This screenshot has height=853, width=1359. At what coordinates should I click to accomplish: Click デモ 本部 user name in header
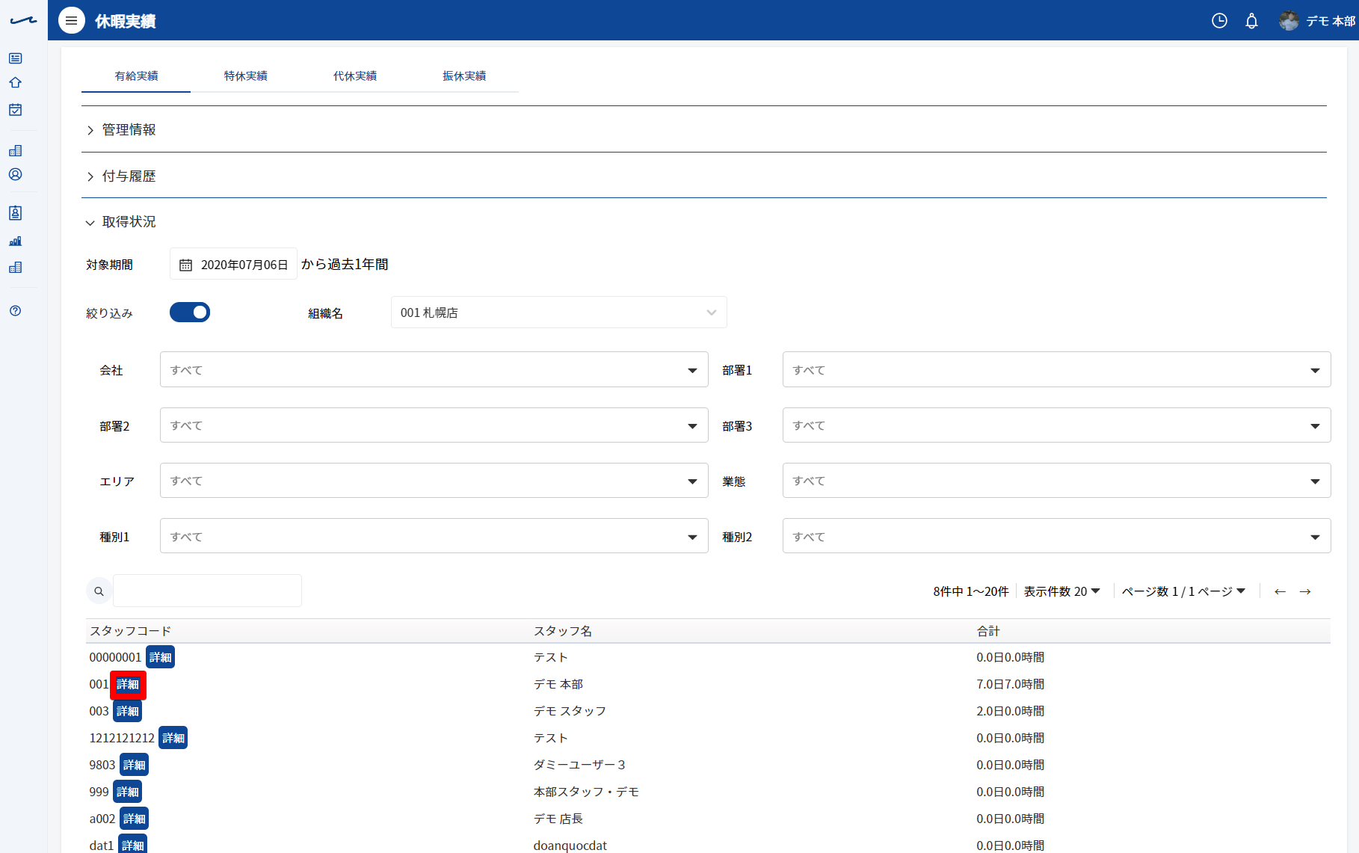pos(1330,21)
